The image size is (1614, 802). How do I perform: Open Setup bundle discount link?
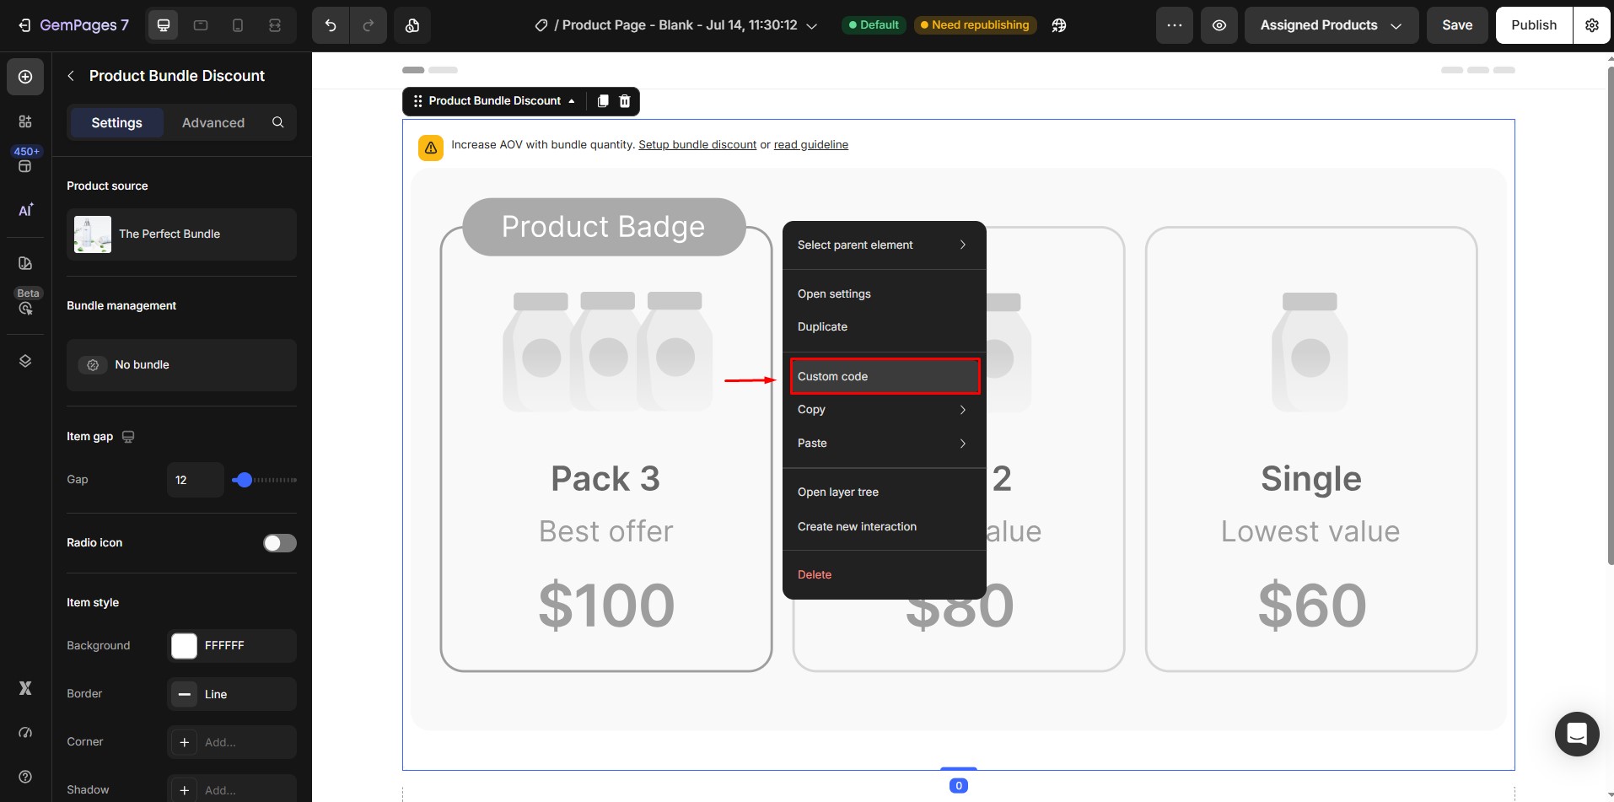[697, 145]
